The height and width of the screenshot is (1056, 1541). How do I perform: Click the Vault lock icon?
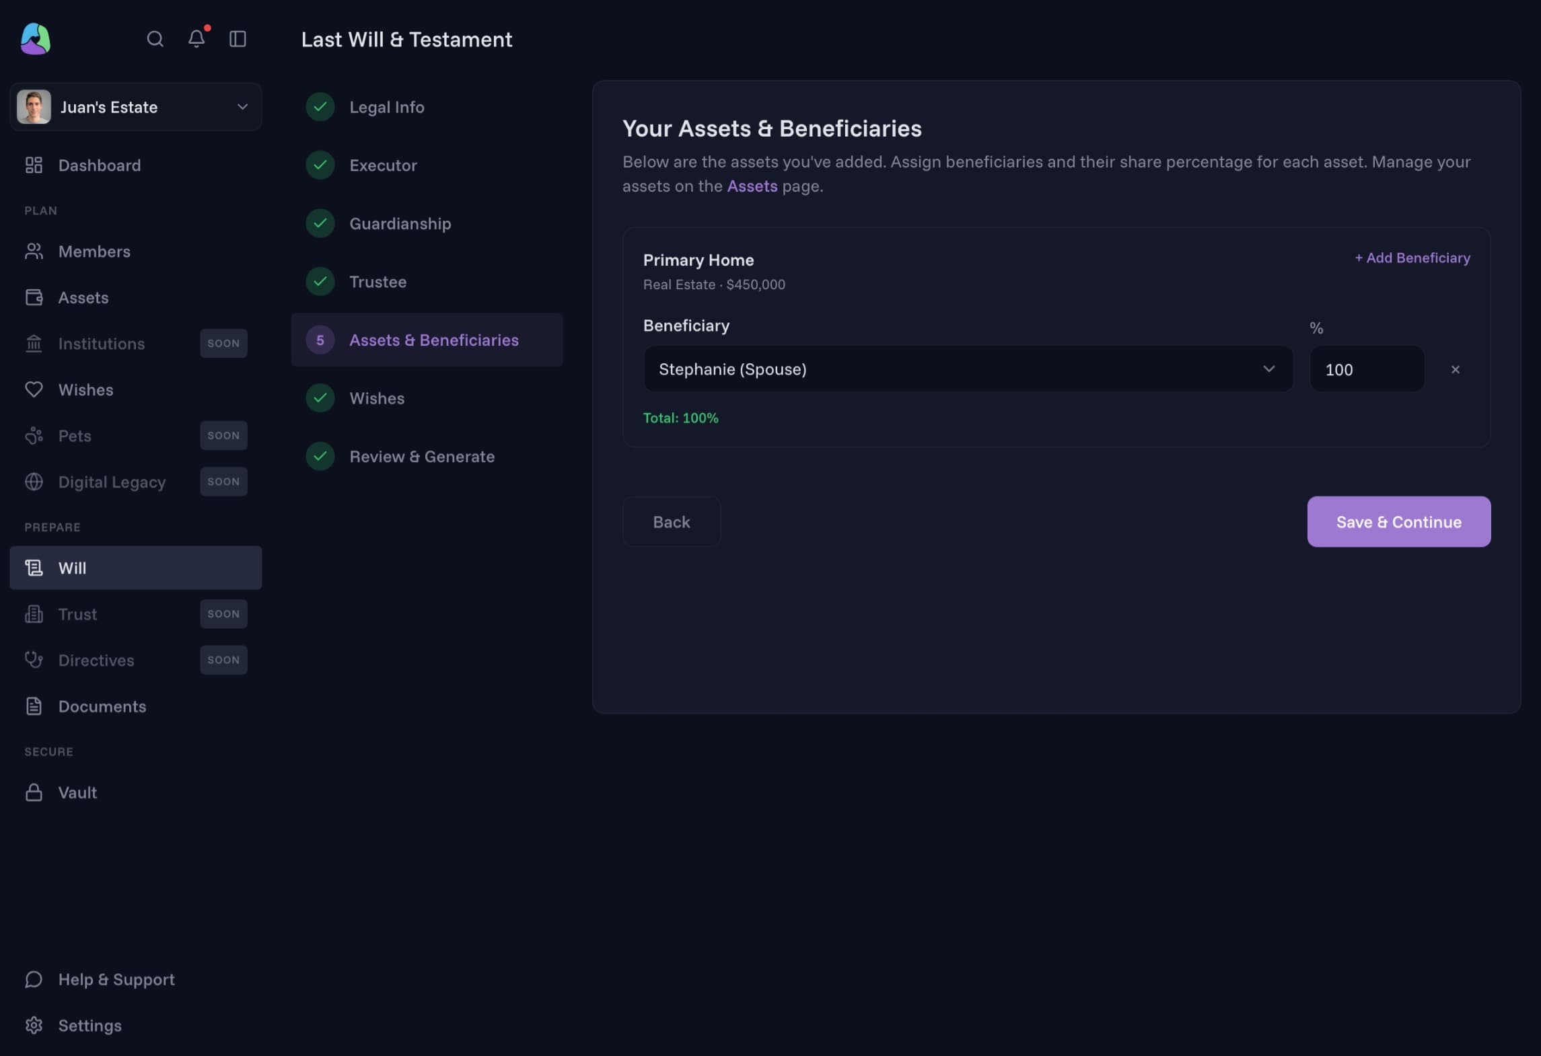(34, 792)
